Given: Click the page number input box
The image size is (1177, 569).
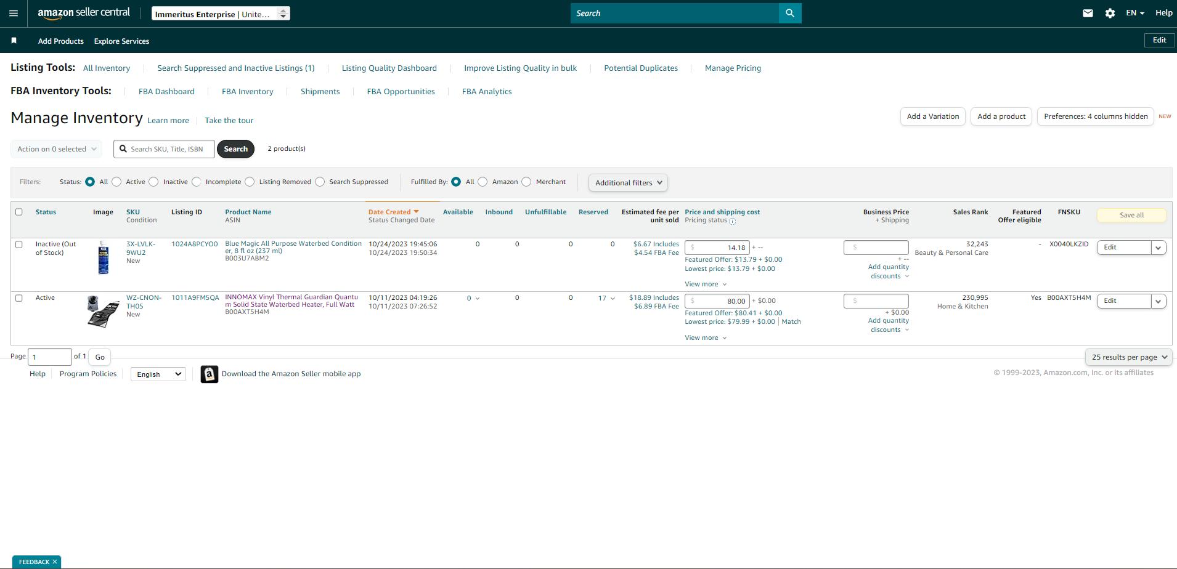Looking at the screenshot, I should pos(50,357).
